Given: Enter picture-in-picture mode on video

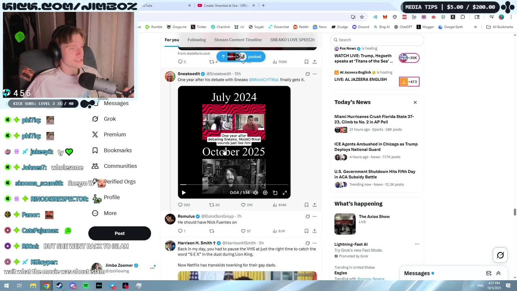Looking at the screenshot, I should tap(275, 193).
